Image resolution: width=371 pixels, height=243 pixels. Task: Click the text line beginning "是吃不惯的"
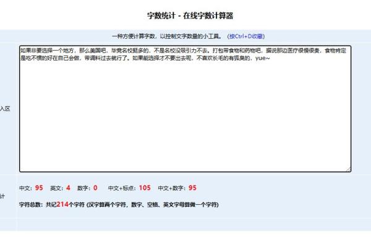[145, 58]
